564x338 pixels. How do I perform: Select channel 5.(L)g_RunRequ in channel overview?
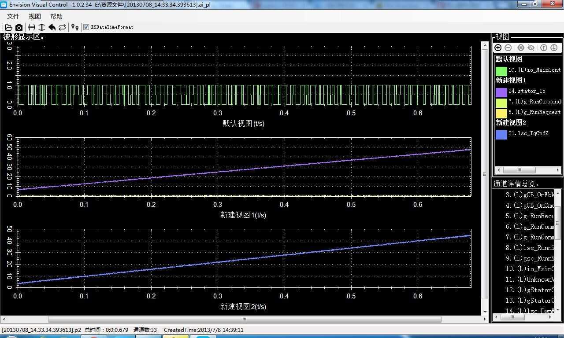(x=530, y=216)
